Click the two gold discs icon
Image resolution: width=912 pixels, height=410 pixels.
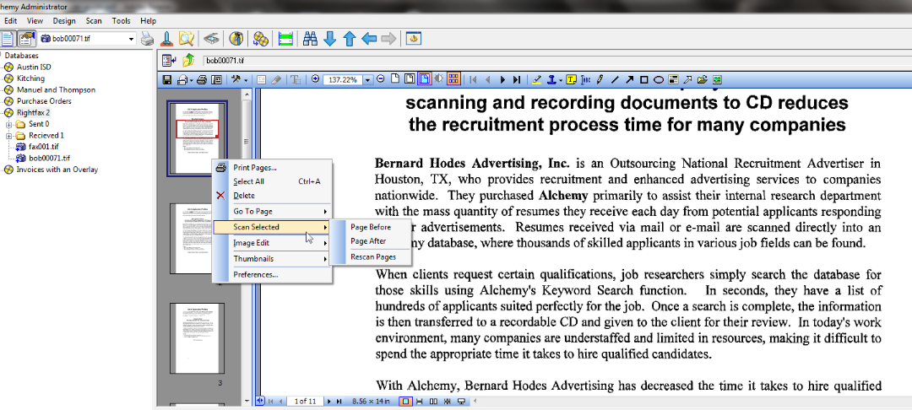coord(261,39)
